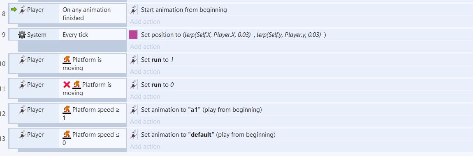
Task: Click 'Add action' under Set animation to "default"
Action: point(145,147)
